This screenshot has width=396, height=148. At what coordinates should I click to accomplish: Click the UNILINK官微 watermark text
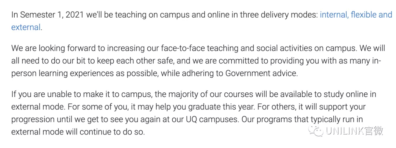tap(354, 132)
